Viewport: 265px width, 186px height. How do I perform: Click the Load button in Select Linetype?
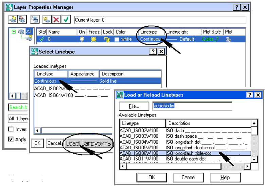(88, 143)
